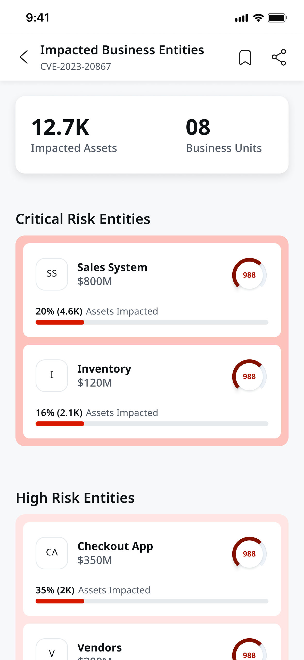Tap the Critical Risk Entities section heading
Viewport: 304px width, 660px height.
83,219
